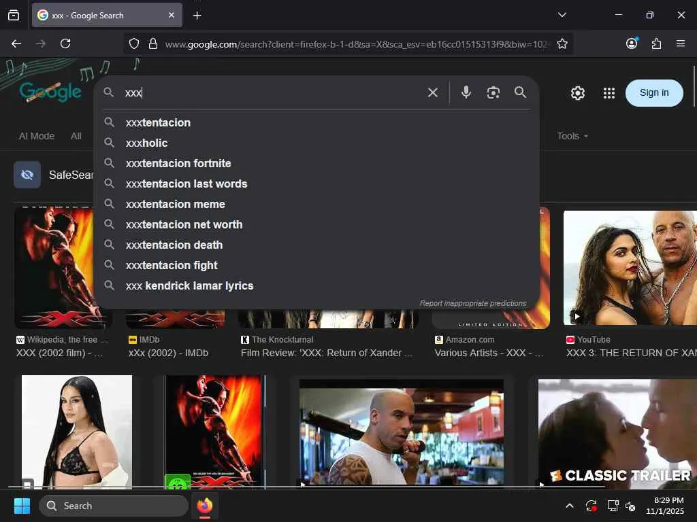This screenshot has height=522, width=697.
Task: Open the 'CLASSIC TRAILER' video thumbnail
Action: pos(617,434)
